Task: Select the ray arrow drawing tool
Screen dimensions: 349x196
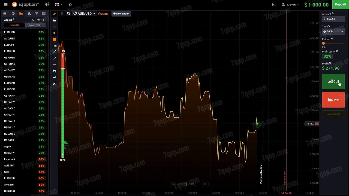Action: click(x=54, y=58)
